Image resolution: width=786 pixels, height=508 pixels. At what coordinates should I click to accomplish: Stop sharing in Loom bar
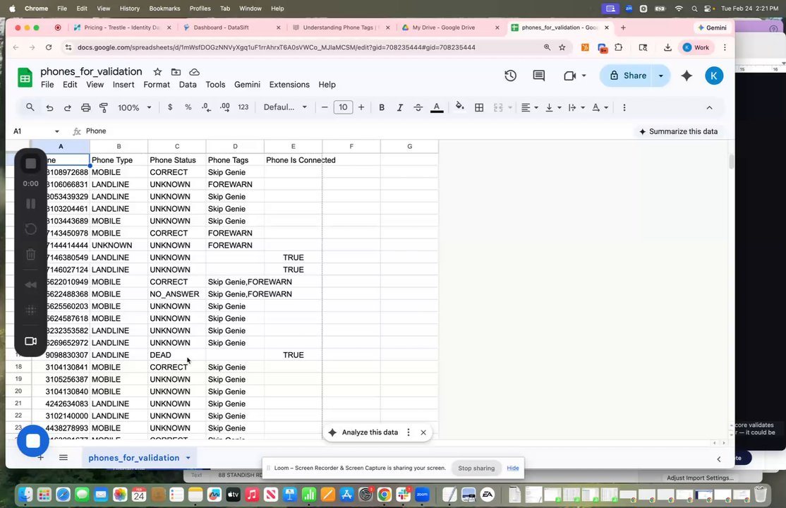(x=476, y=468)
